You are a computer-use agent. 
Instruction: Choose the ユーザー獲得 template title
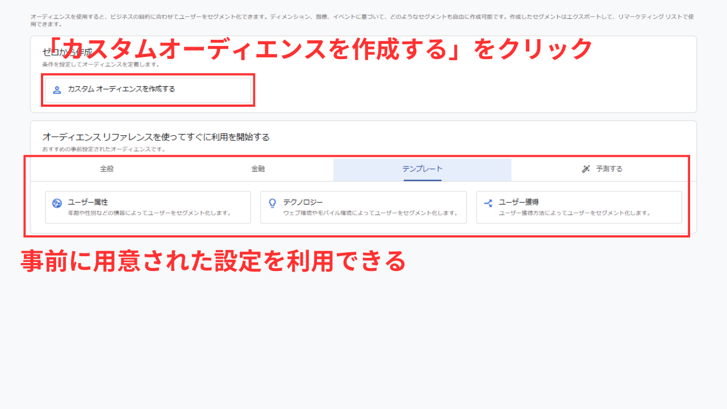pos(519,202)
